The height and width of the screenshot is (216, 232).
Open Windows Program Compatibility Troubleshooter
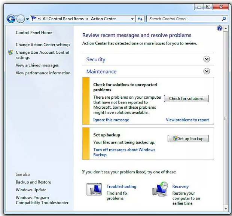coord(42,200)
